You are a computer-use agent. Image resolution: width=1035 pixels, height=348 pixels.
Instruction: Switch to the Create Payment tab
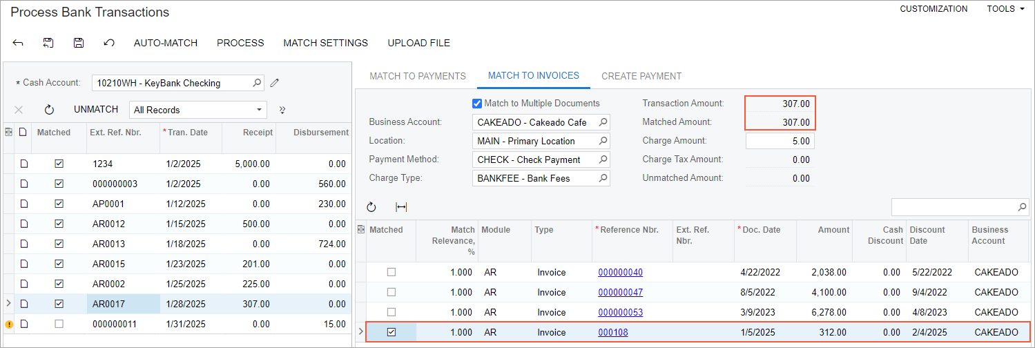(641, 76)
